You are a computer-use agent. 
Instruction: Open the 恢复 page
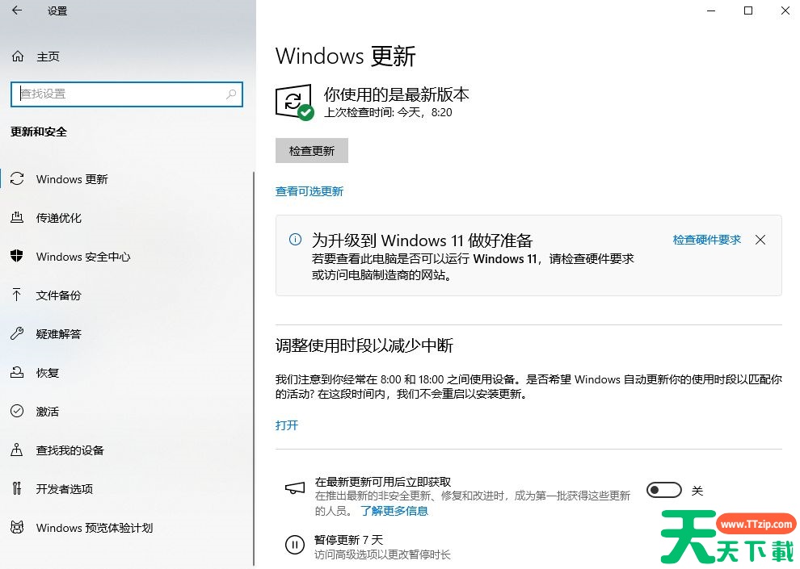coord(48,373)
